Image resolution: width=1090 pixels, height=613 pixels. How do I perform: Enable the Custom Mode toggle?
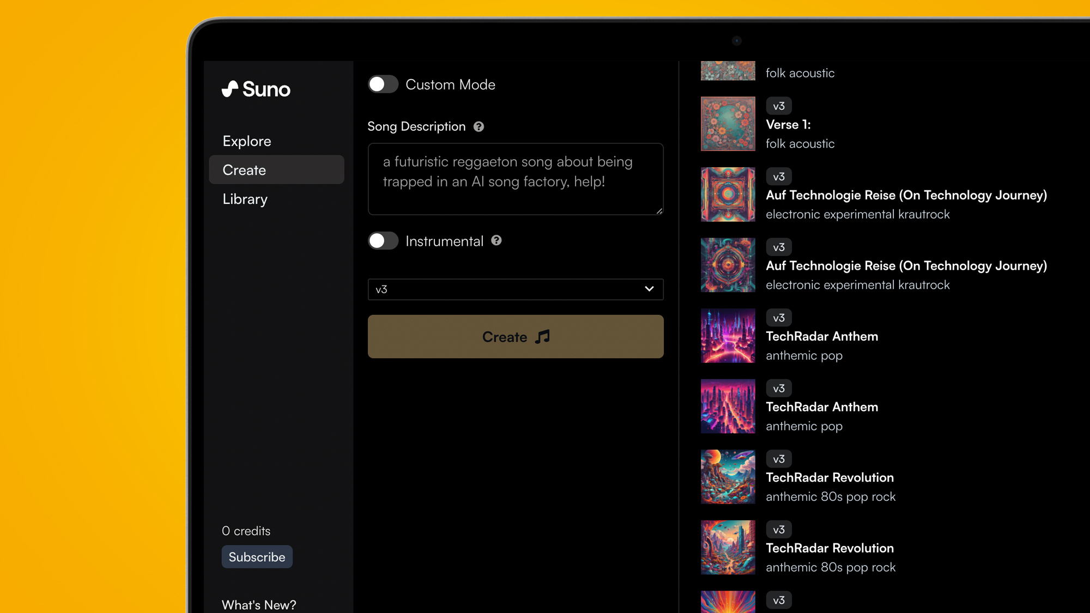point(383,84)
